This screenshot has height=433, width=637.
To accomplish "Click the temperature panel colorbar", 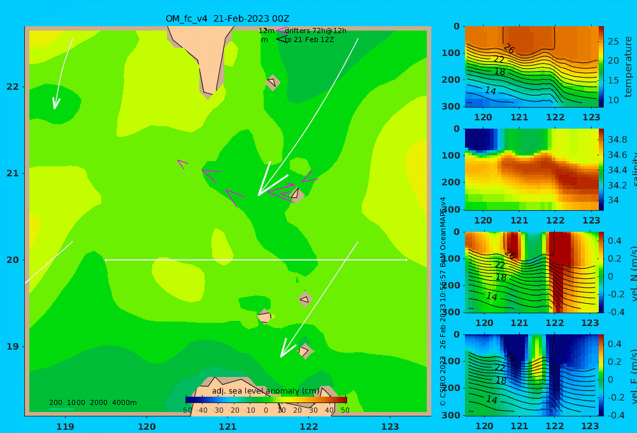I will (x=601, y=67).
